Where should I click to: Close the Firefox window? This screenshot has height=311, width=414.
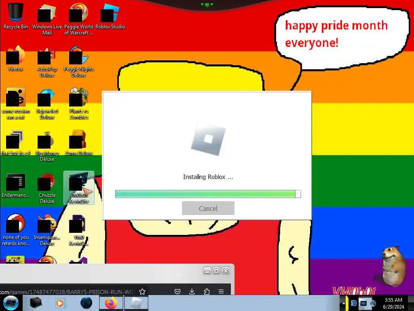click(x=226, y=271)
